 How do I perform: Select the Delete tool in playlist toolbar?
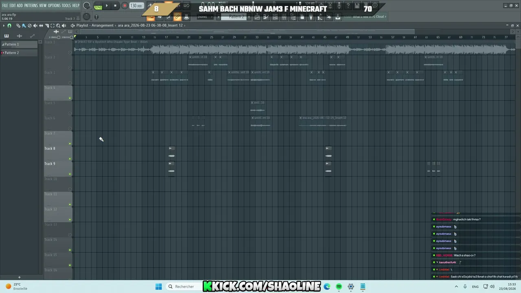[x=30, y=25]
